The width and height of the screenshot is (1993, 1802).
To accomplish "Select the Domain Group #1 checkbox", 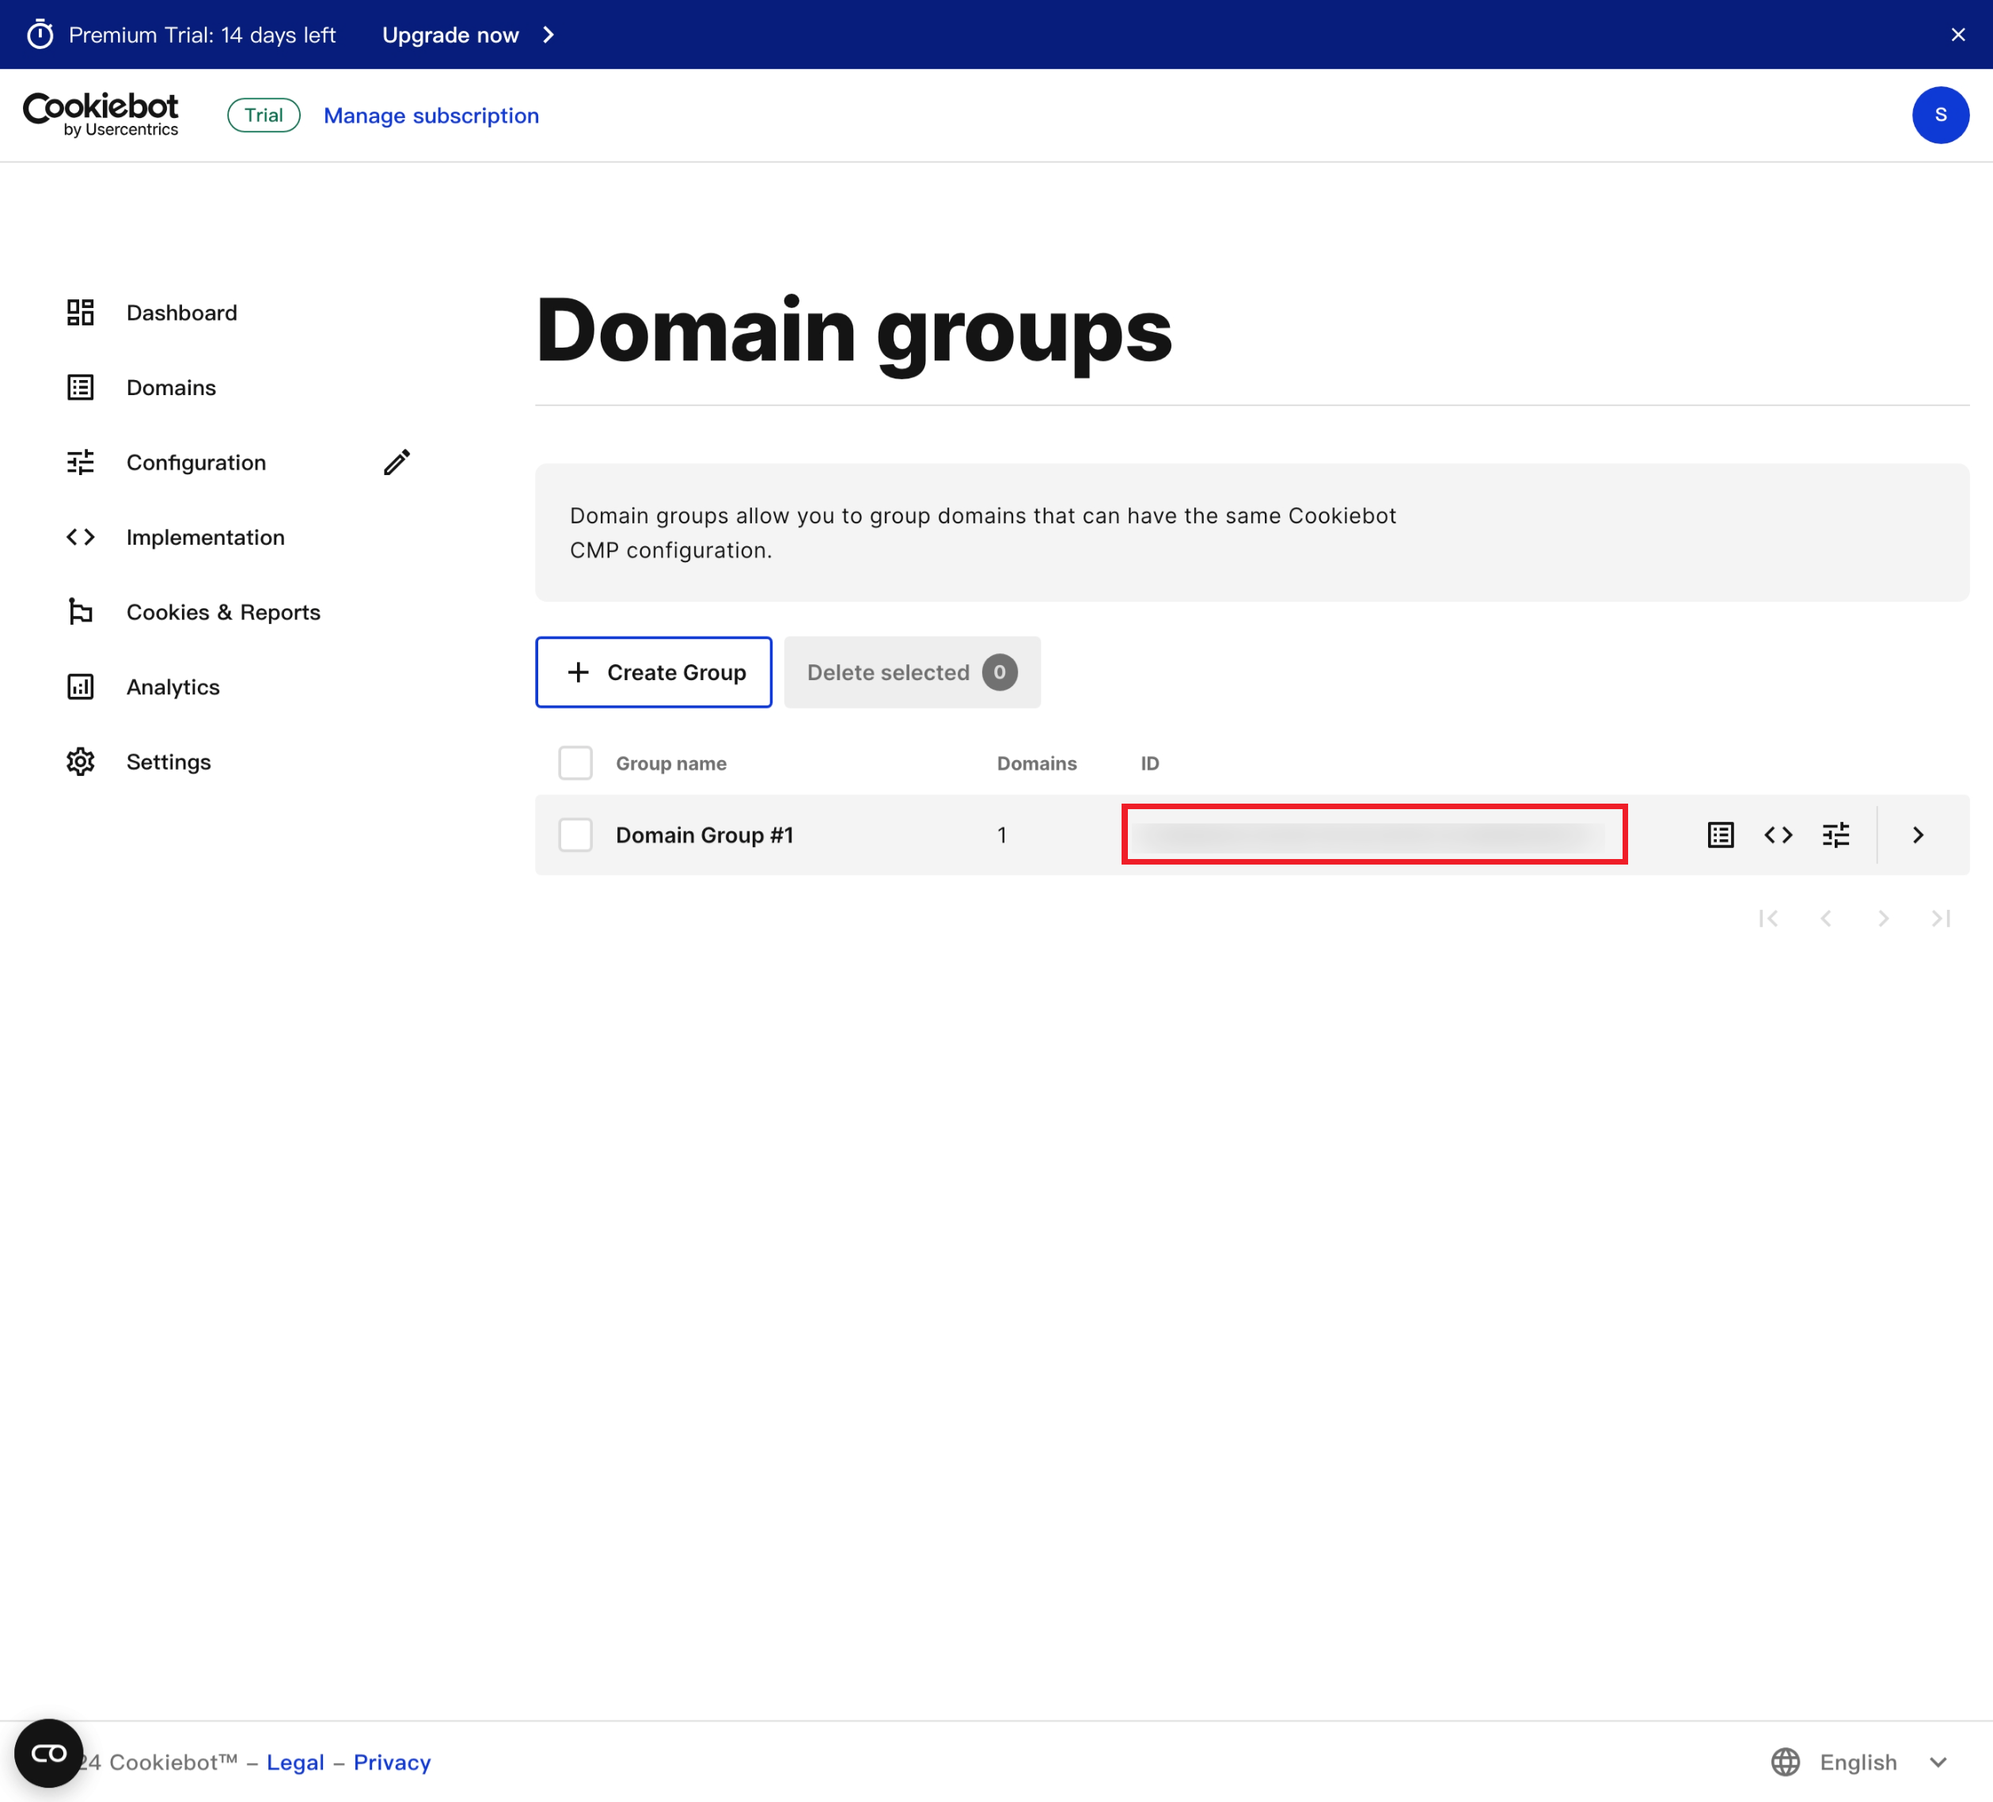I will (x=575, y=834).
